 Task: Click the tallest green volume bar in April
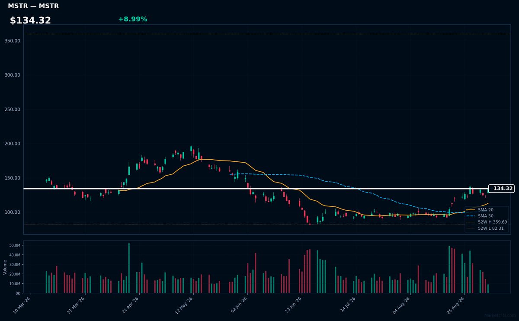pos(129,268)
